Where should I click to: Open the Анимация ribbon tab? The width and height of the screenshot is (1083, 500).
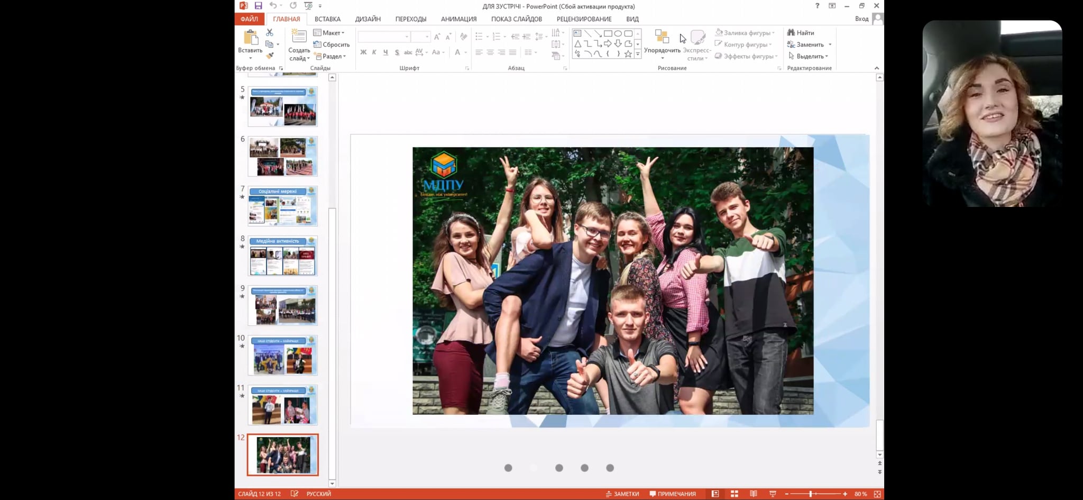pyautogui.click(x=458, y=19)
